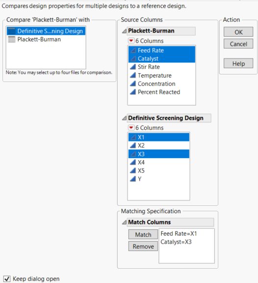The height and width of the screenshot is (283, 258).
Task: Click continuous icon next to X2
Action: click(133, 145)
